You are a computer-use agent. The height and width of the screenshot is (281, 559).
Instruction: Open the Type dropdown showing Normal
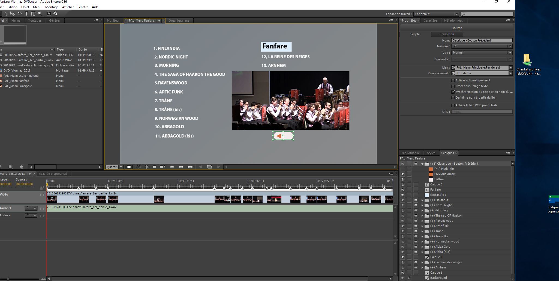[510, 52]
